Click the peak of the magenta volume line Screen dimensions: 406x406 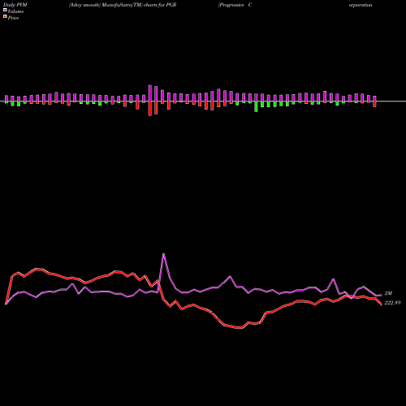[x=163, y=254]
